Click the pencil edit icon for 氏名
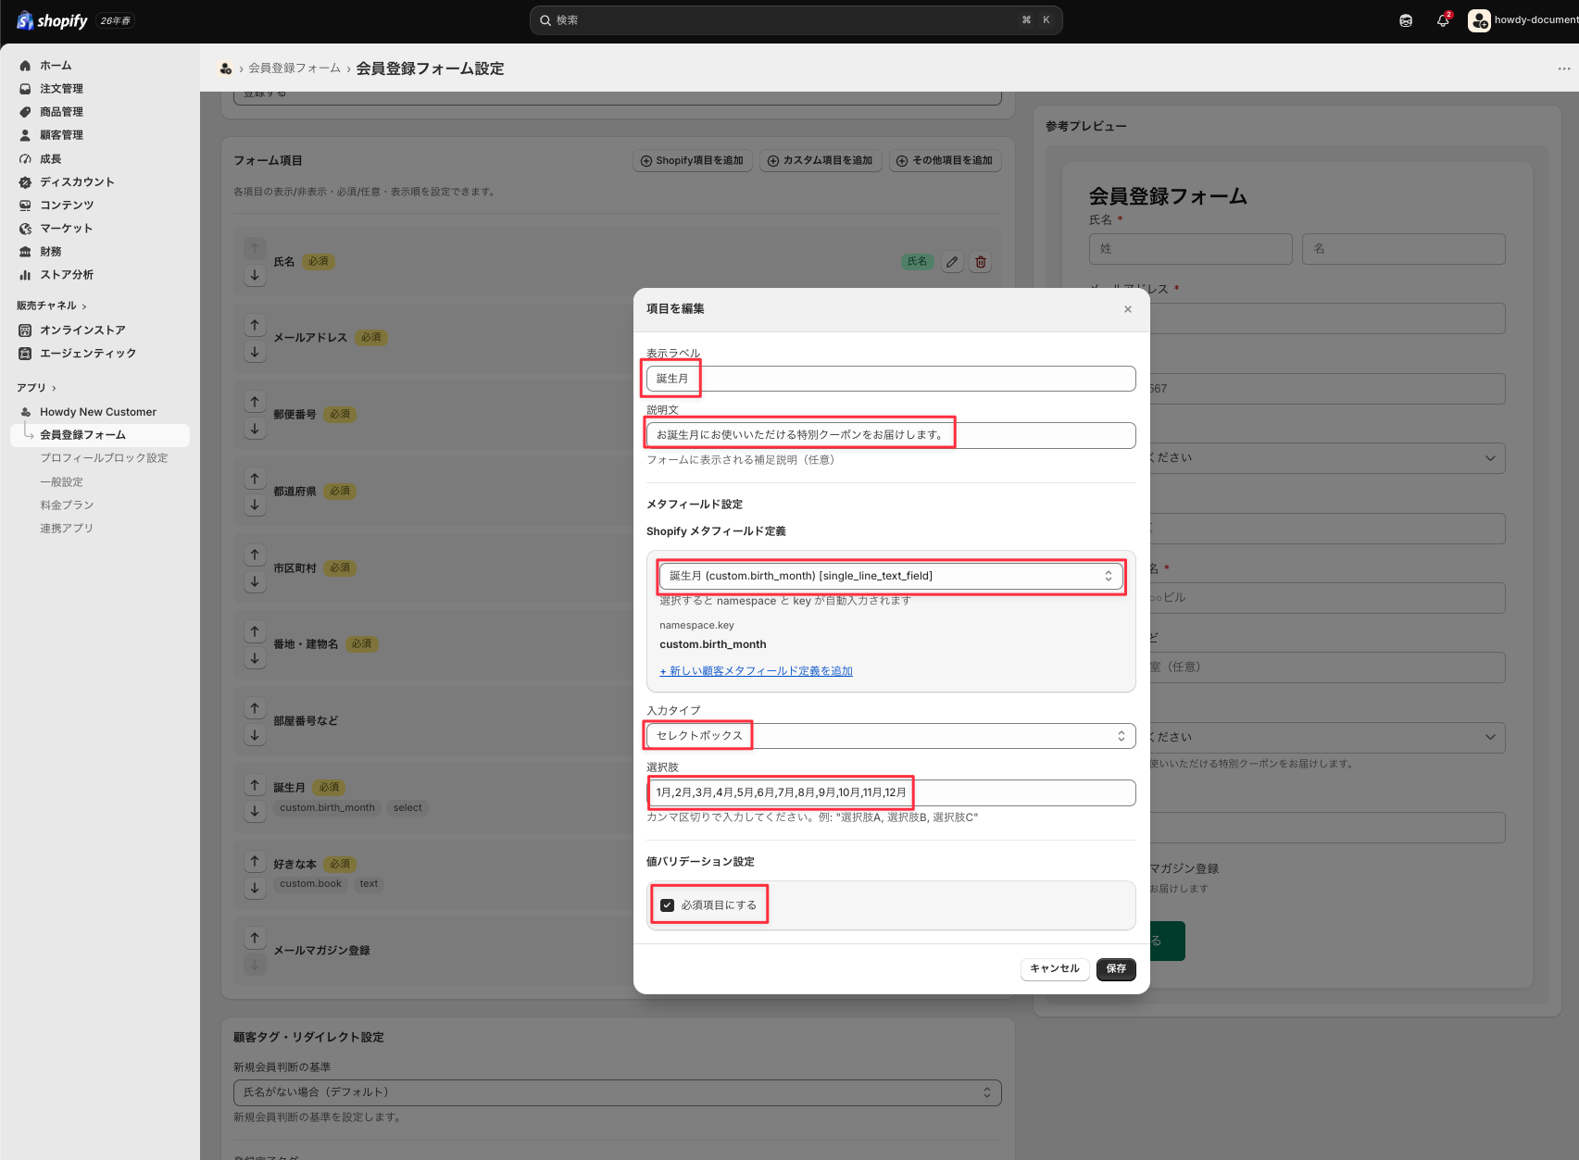This screenshot has height=1160, width=1579. pyautogui.click(x=952, y=262)
